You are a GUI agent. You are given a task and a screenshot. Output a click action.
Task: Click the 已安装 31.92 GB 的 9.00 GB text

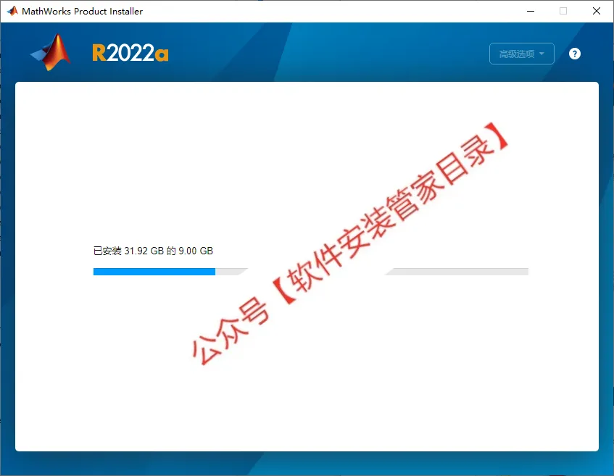point(153,251)
